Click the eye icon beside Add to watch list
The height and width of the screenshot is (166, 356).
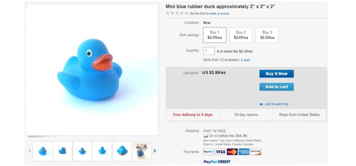pyautogui.click(x=261, y=104)
